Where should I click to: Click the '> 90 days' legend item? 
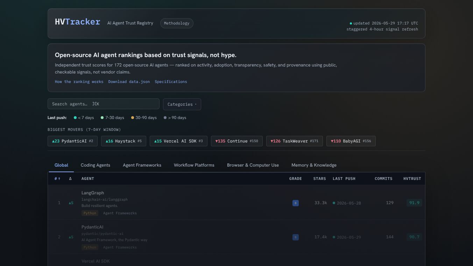pos(175,118)
